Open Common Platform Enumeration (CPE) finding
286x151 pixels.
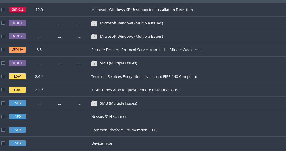tap(124, 130)
